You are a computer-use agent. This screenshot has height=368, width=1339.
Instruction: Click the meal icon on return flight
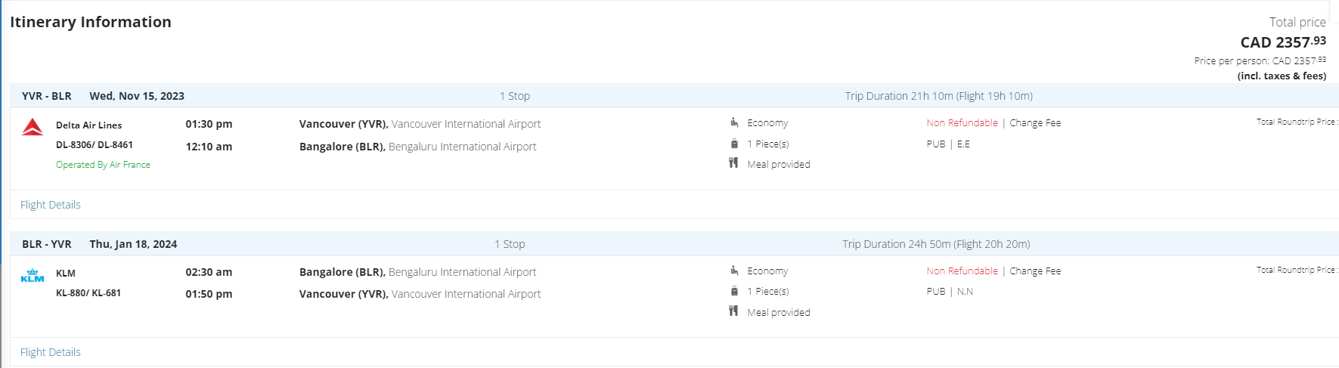coord(733,311)
